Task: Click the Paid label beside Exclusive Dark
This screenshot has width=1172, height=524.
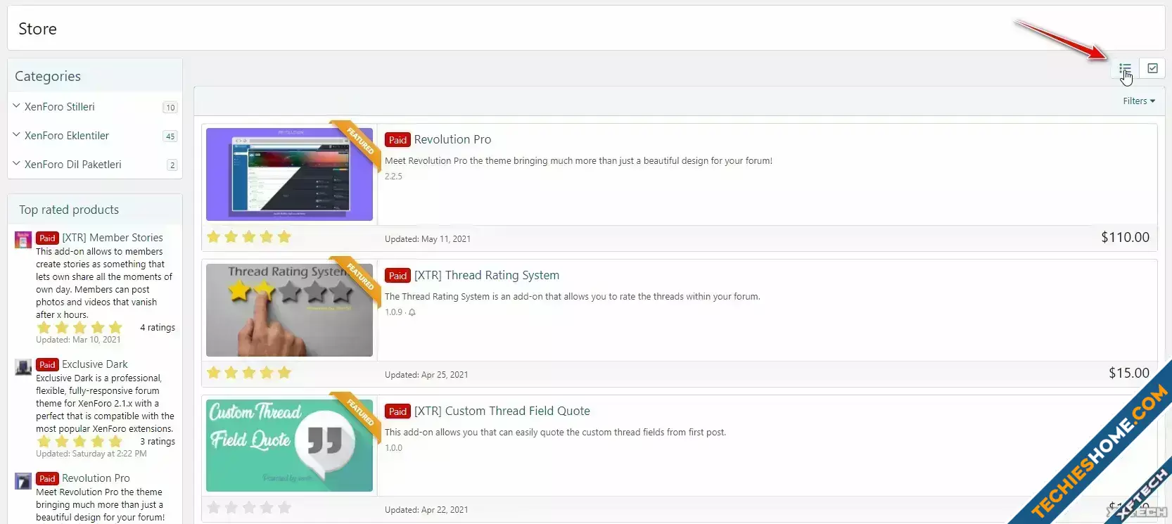Action: 47,365
